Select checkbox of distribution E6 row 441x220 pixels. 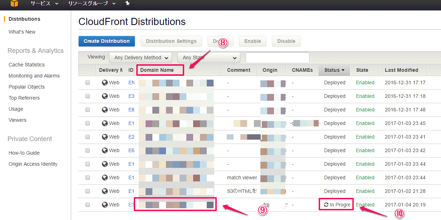pyautogui.click(x=88, y=150)
